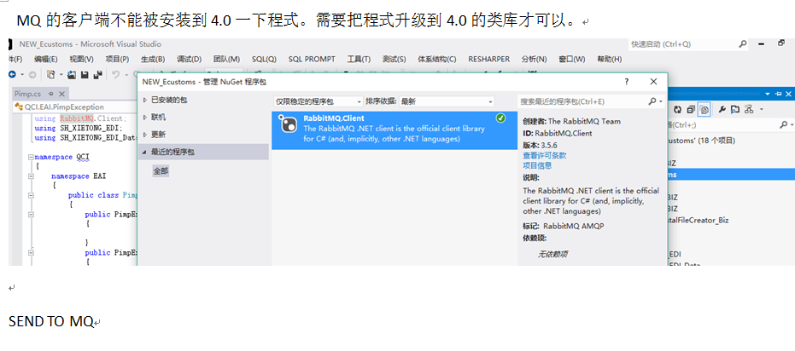Close the Pimp.cs editor tab
This screenshot has width=795, height=351.
click(61, 94)
